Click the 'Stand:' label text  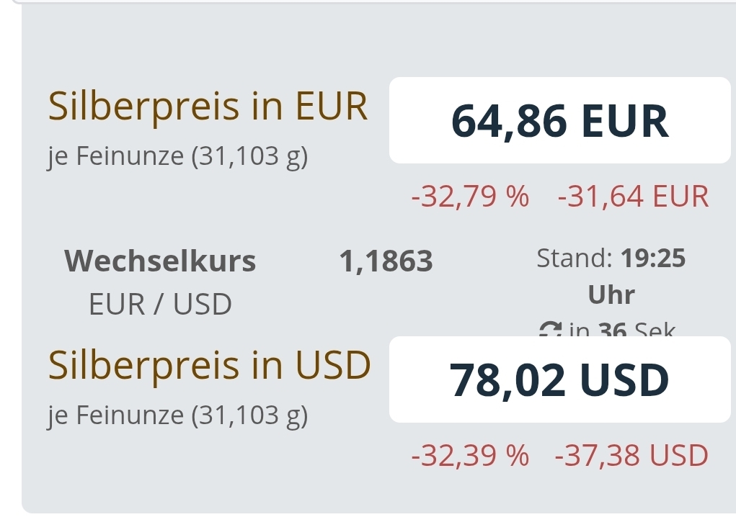click(x=575, y=258)
